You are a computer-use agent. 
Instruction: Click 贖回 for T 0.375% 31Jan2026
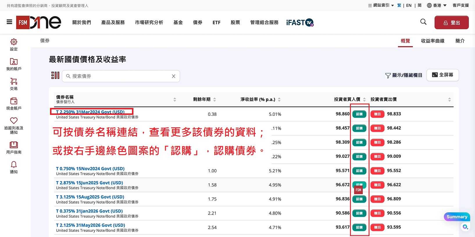tap(377, 213)
